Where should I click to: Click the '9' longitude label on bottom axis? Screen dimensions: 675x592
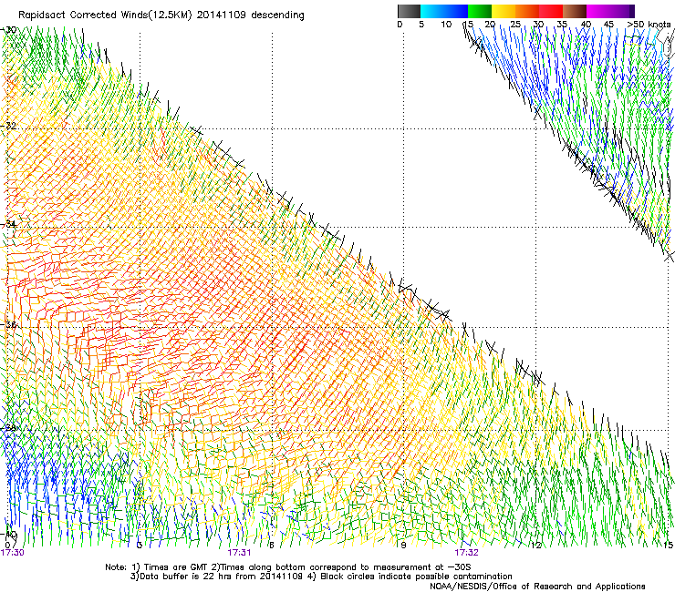coord(403,546)
